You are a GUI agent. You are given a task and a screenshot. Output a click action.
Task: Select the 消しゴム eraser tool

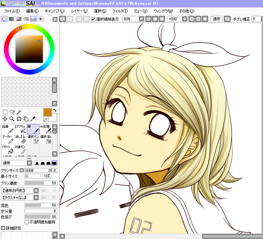[21, 139]
